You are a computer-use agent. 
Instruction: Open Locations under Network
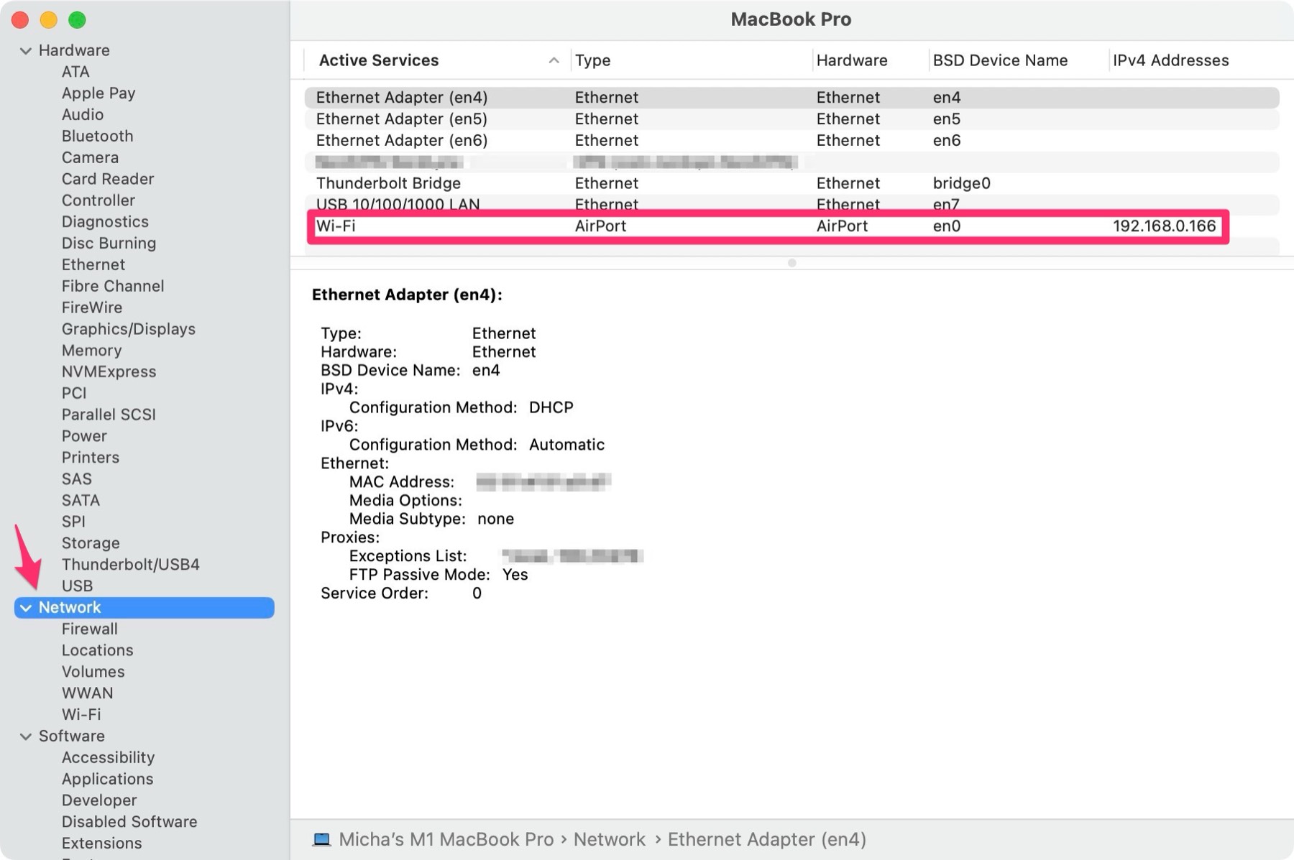click(97, 651)
